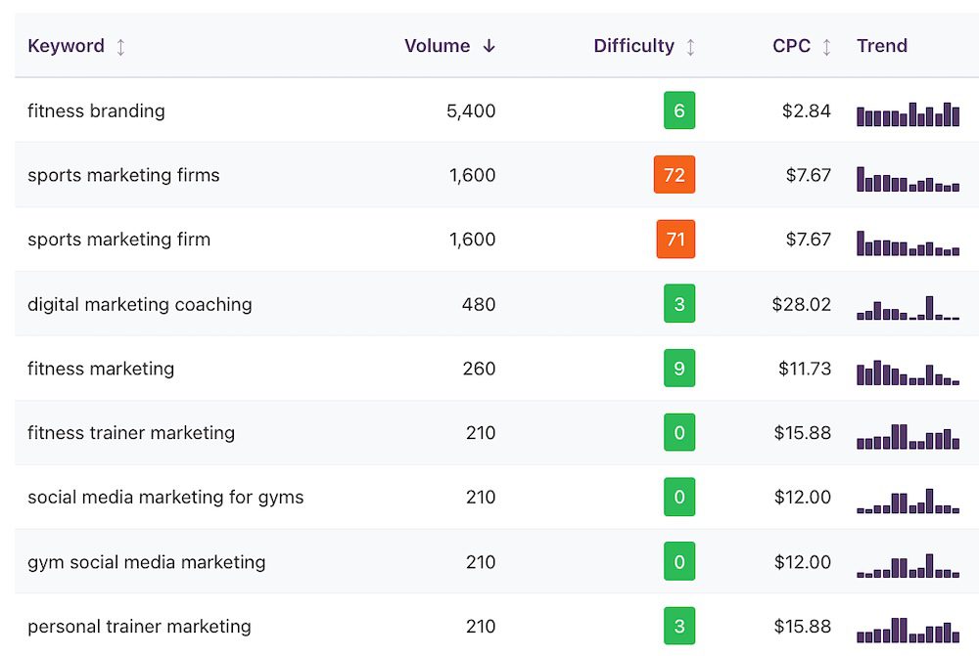
Task: Click the Volume descending sort arrow
Action: [489, 46]
